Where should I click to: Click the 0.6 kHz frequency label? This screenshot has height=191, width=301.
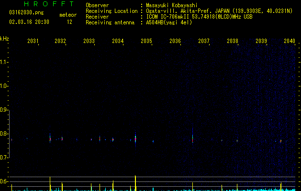4,181
